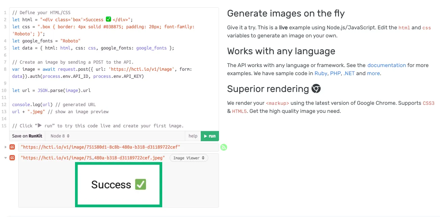
Task: Click the orange quote icon on the first output row
Action: pyautogui.click(x=12, y=147)
